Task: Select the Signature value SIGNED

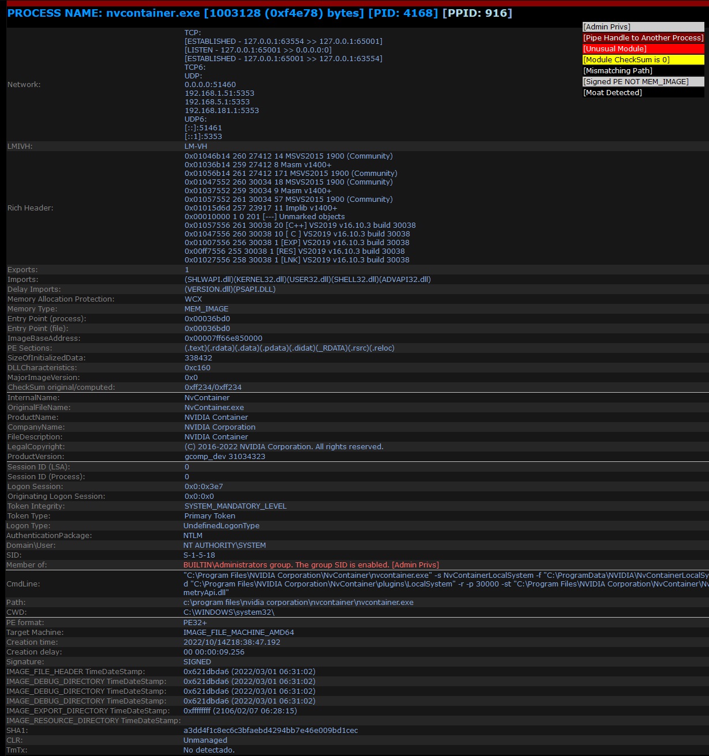Action: [x=197, y=662]
